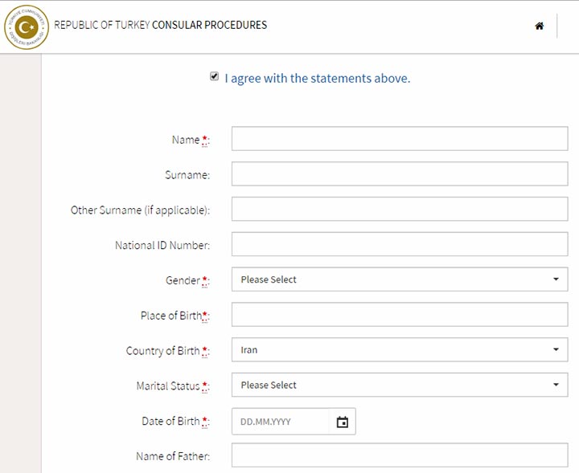Uncheck the agreement checkbox
This screenshot has width=579, height=473.
click(214, 76)
